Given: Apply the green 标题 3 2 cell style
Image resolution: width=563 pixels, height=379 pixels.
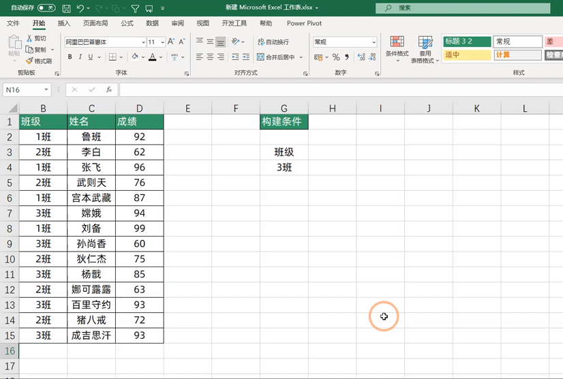Looking at the screenshot, I should tap(467, 42).
